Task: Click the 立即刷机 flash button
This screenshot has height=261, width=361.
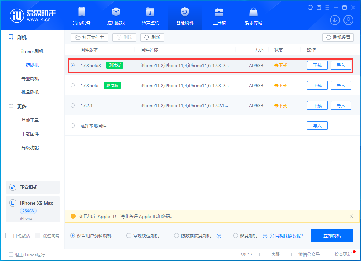Action: 332,236
